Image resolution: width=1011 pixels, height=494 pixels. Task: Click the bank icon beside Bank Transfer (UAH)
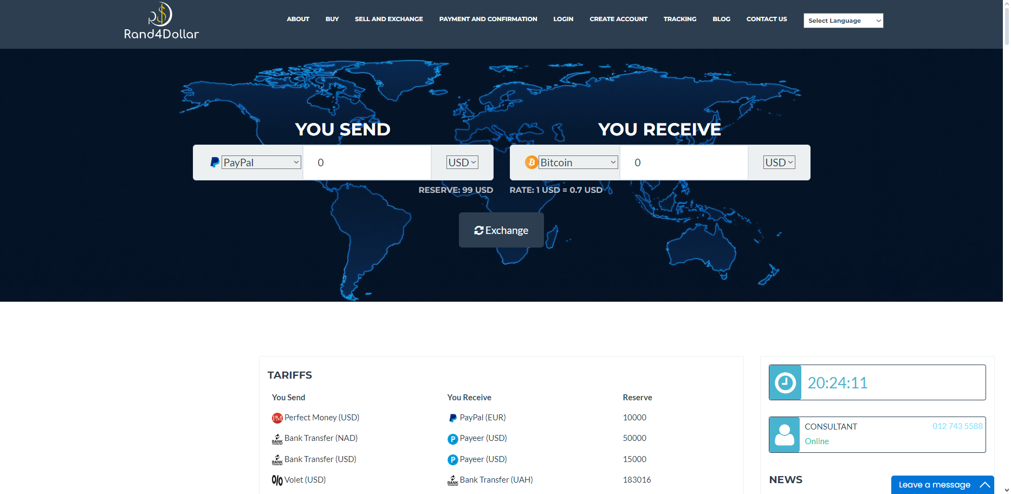pos(453,480)
